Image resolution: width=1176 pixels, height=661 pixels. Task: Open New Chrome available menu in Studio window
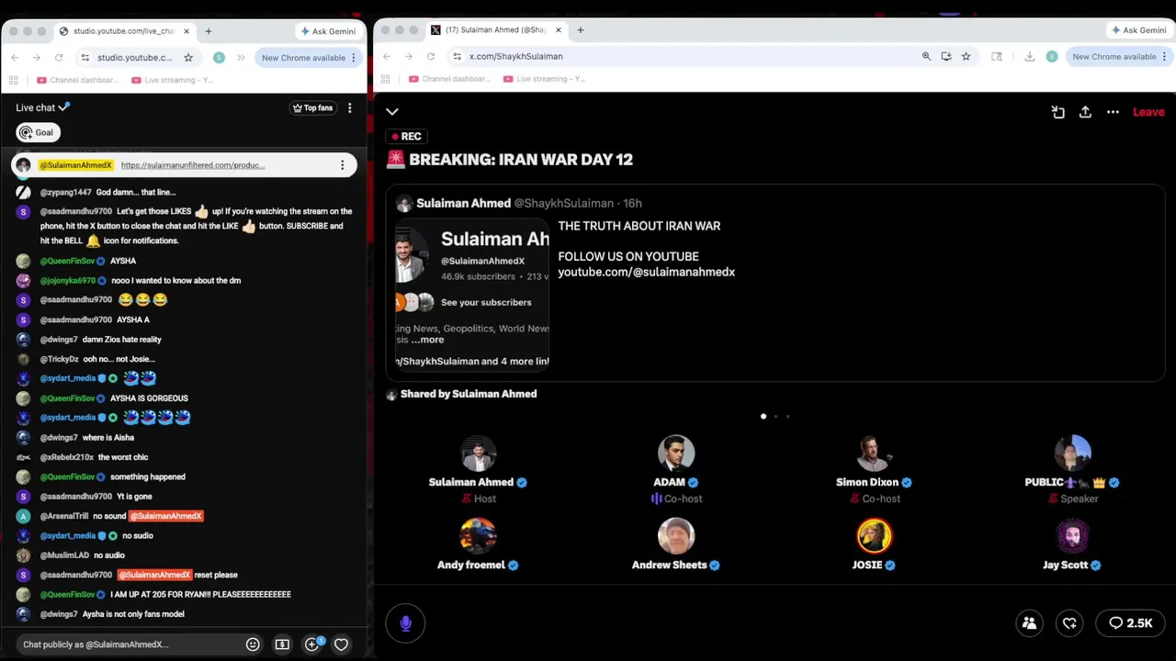[x=309, y=58]
